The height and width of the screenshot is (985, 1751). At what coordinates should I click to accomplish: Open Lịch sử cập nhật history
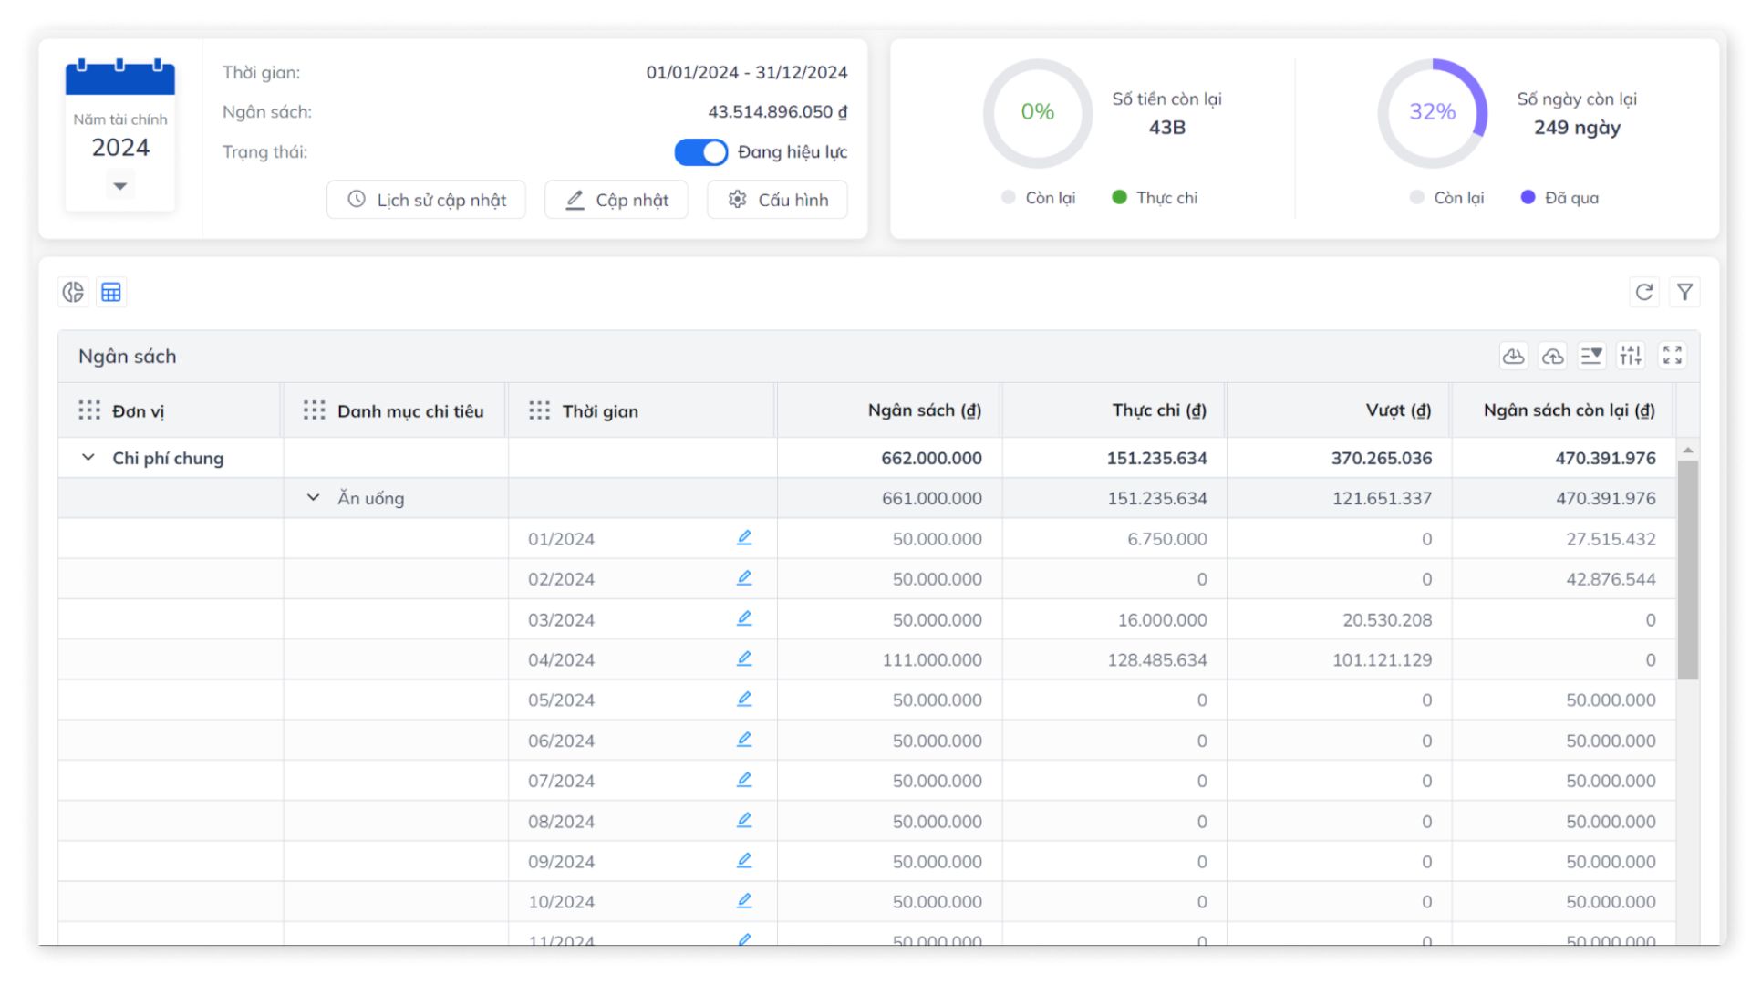click(426, 200)
